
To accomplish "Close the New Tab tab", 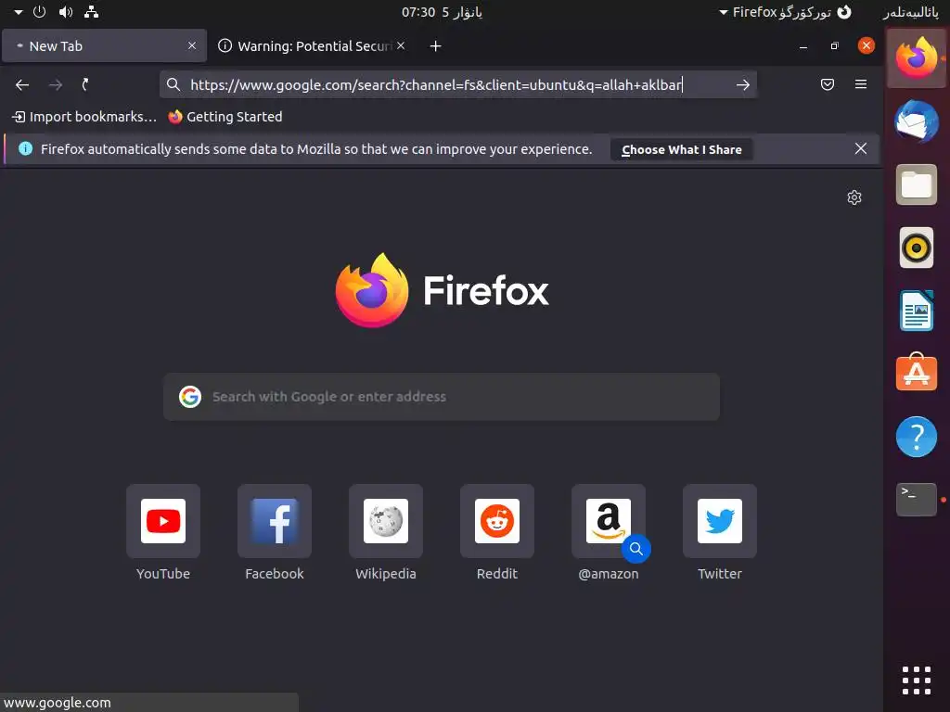I will (192, 45).
